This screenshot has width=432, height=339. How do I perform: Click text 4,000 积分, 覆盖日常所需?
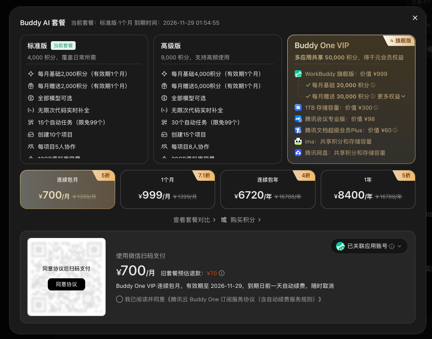(x=62, y=57)
